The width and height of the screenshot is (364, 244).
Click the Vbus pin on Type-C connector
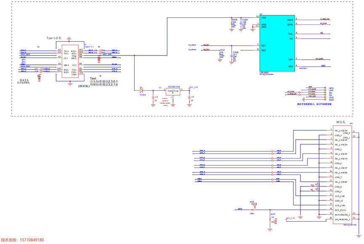[x=74, y=56]
